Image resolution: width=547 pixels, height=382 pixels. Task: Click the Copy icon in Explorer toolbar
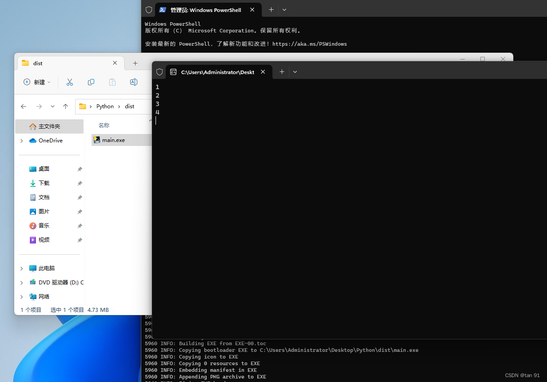pos(91,82)
